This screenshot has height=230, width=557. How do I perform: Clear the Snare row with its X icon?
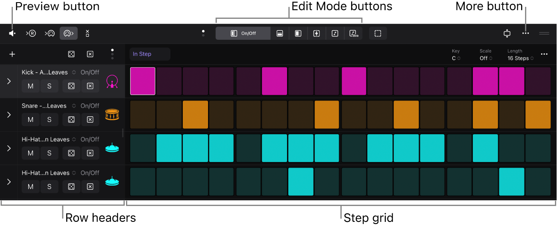pos(90,120)
